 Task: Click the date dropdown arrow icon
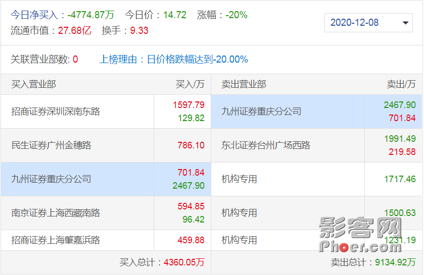(x=405, y=23)
